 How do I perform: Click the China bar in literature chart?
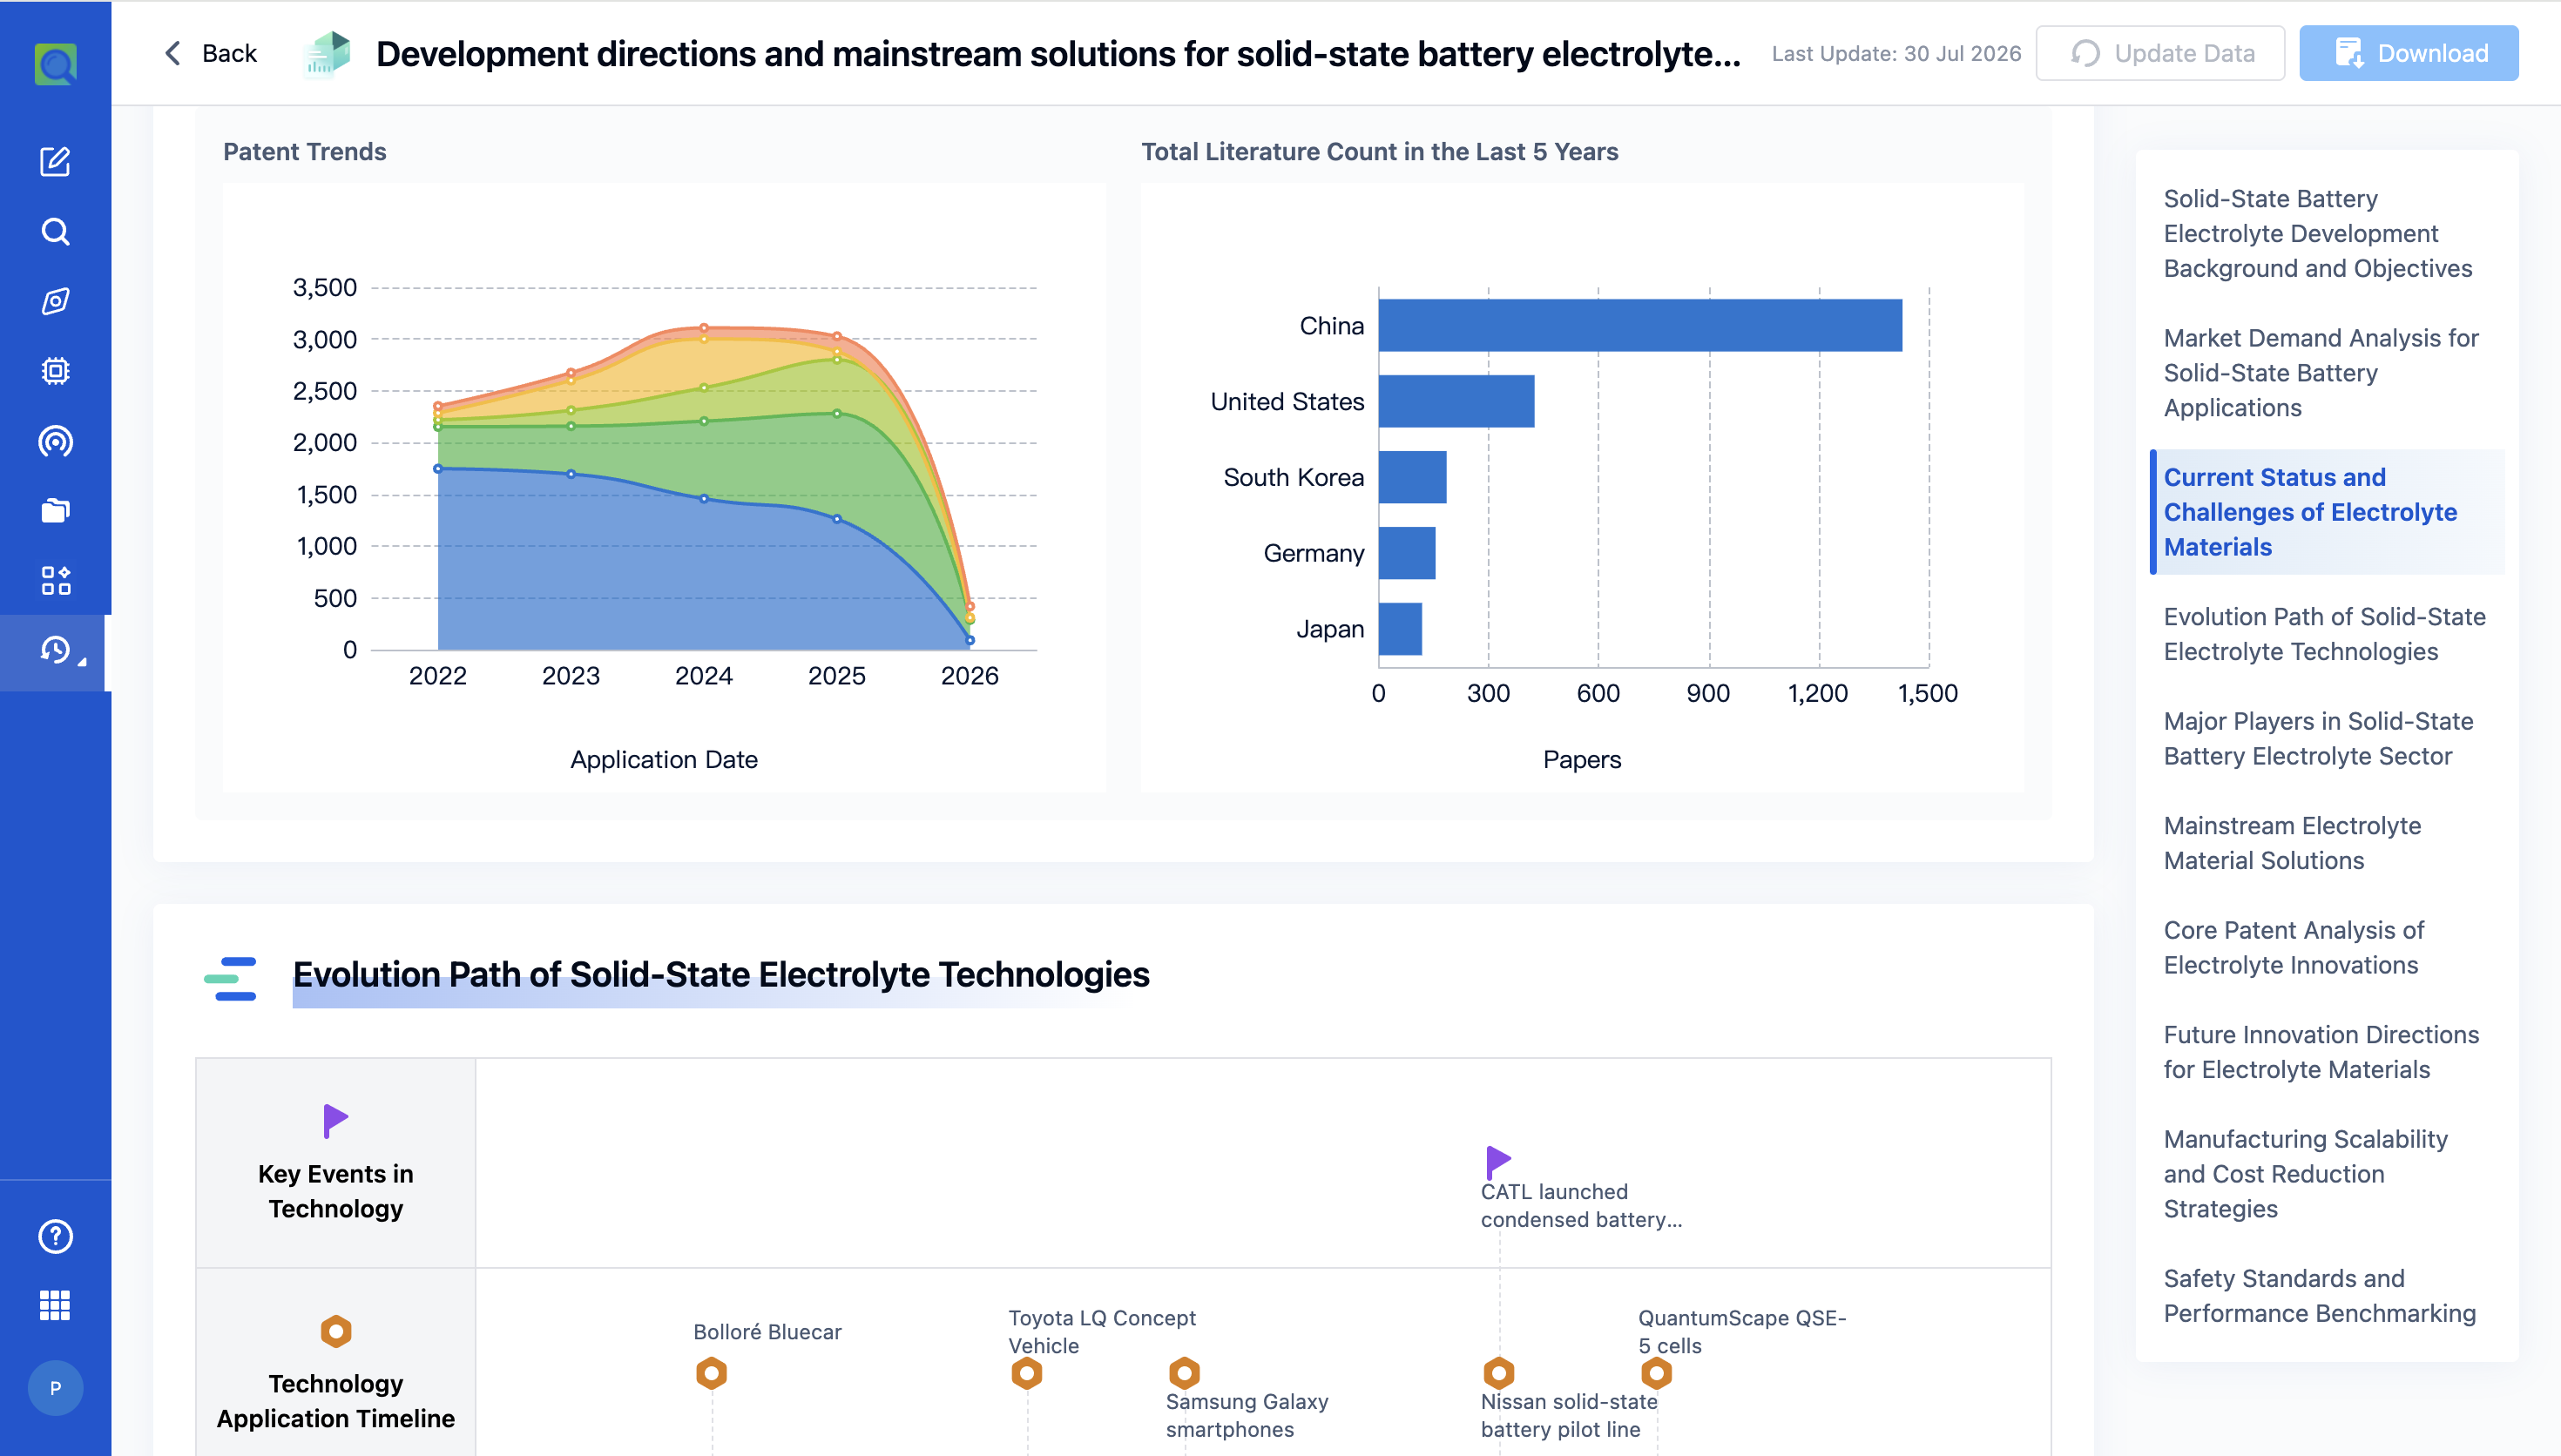tap(1640, 325)
